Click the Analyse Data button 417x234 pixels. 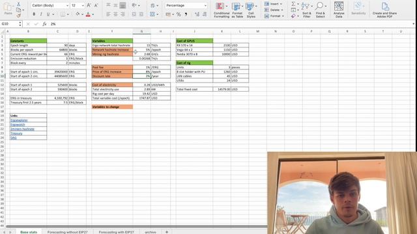pyautogui.click(x=339, y=10)
